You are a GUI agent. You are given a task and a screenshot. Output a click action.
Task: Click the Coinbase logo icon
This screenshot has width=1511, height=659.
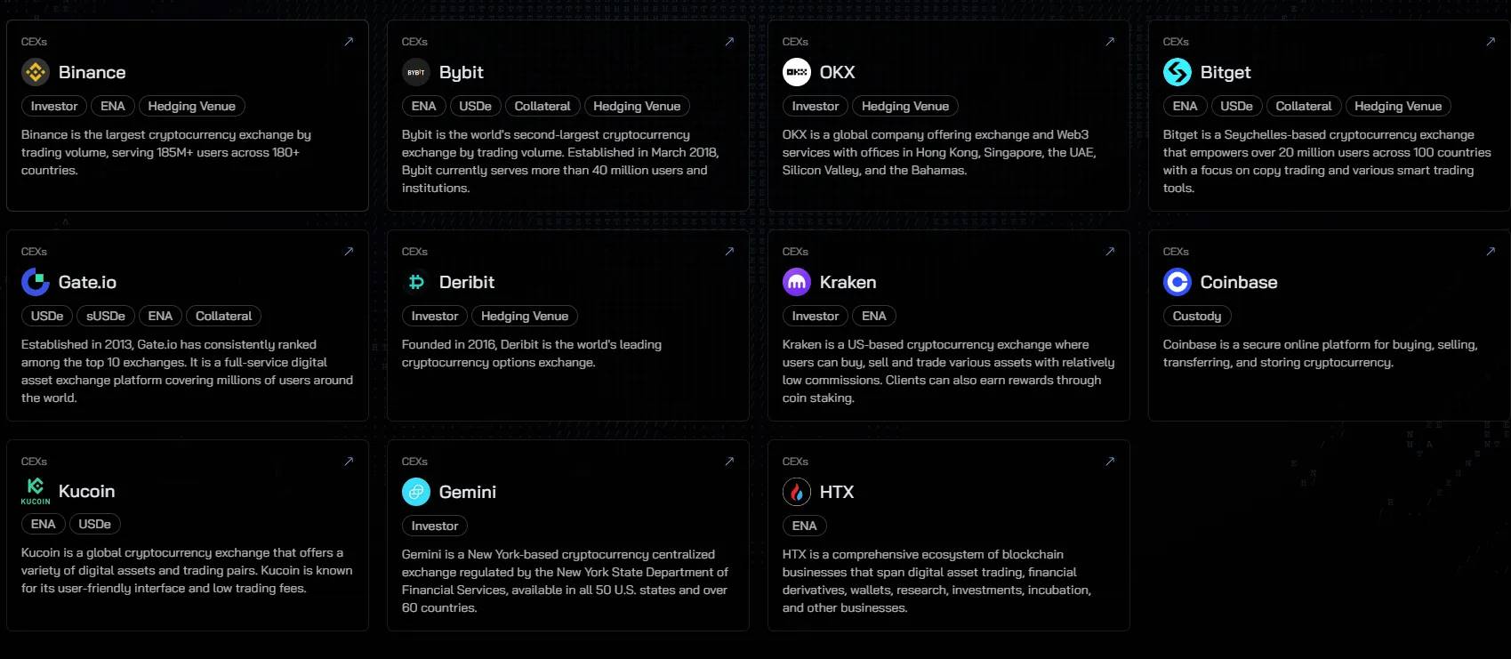point(1177,282)
